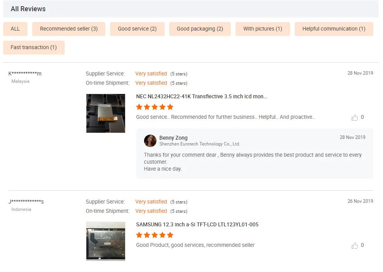Filter reviews by Good packaging (2)

(x=200, y=29)
